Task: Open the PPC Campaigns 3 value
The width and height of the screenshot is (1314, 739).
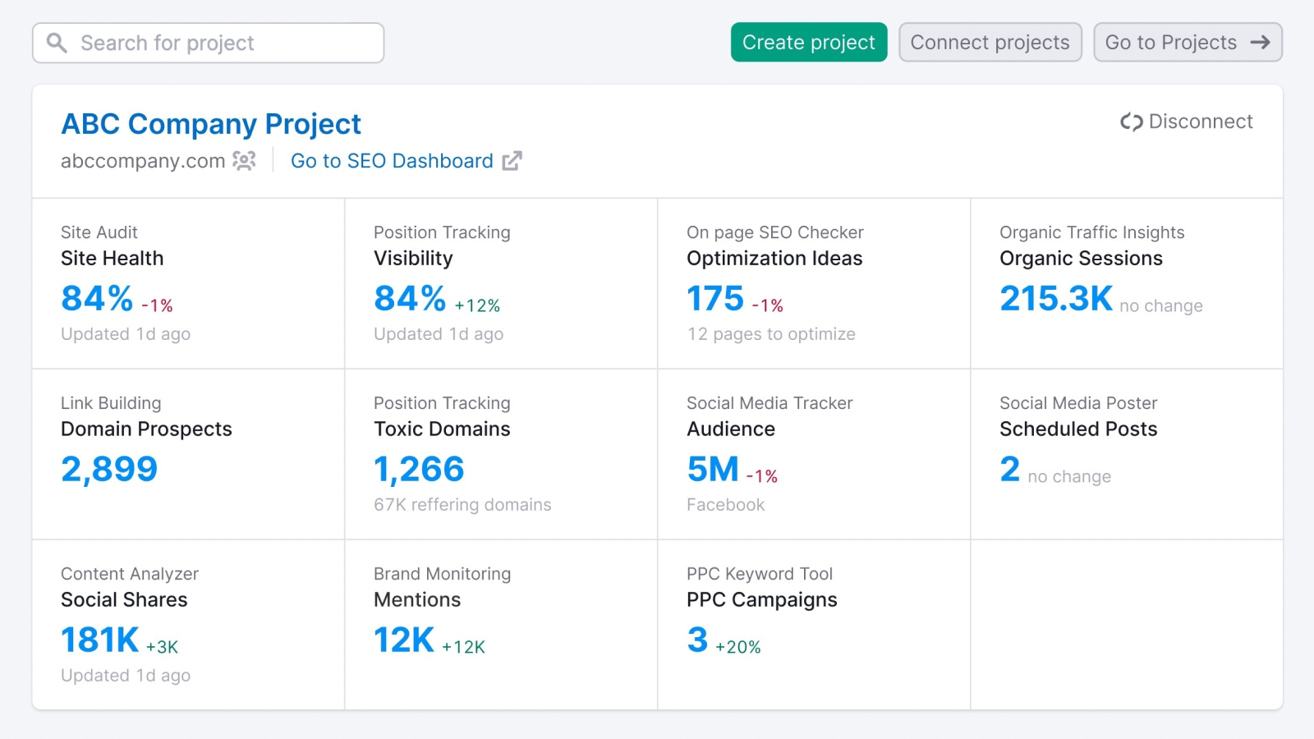Action: click(697, 640)
